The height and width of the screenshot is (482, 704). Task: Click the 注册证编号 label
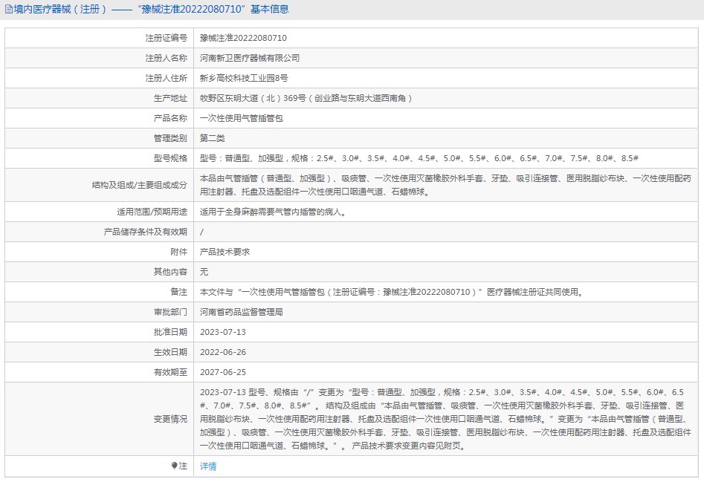[166, 38]
